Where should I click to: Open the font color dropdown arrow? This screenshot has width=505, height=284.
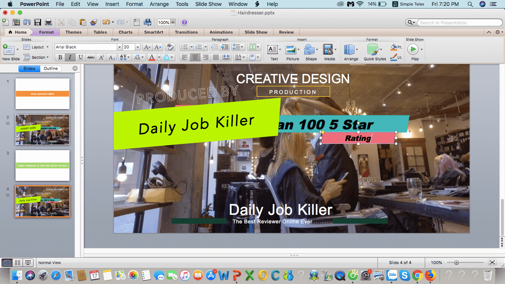[159, 57]
